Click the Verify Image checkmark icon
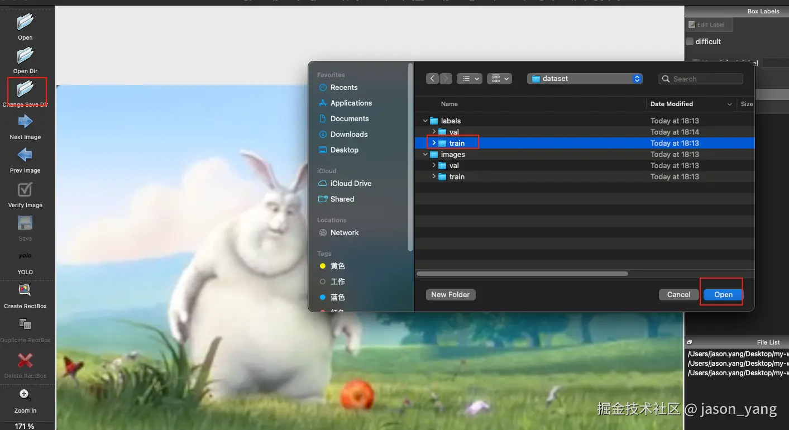Viewport: 789px width, 430px height. [x=25, y=189]
